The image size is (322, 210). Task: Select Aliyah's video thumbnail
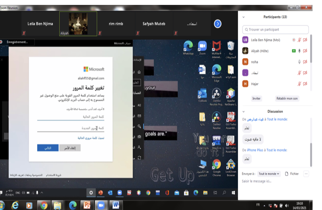tap(78, 24)
